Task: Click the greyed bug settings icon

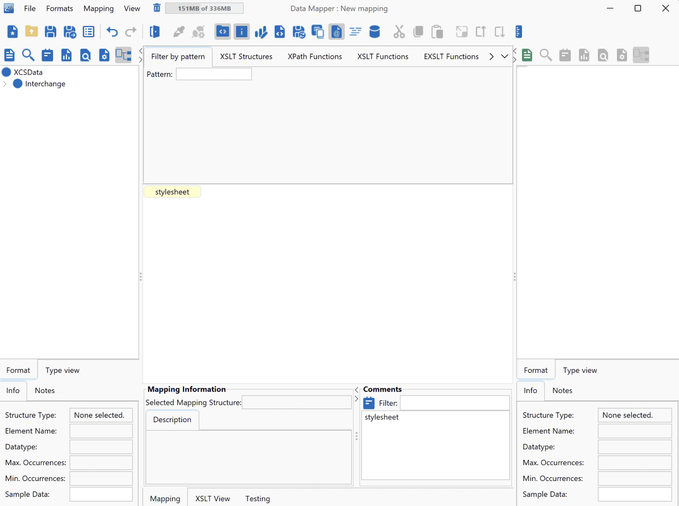Action: click(198, 32)
